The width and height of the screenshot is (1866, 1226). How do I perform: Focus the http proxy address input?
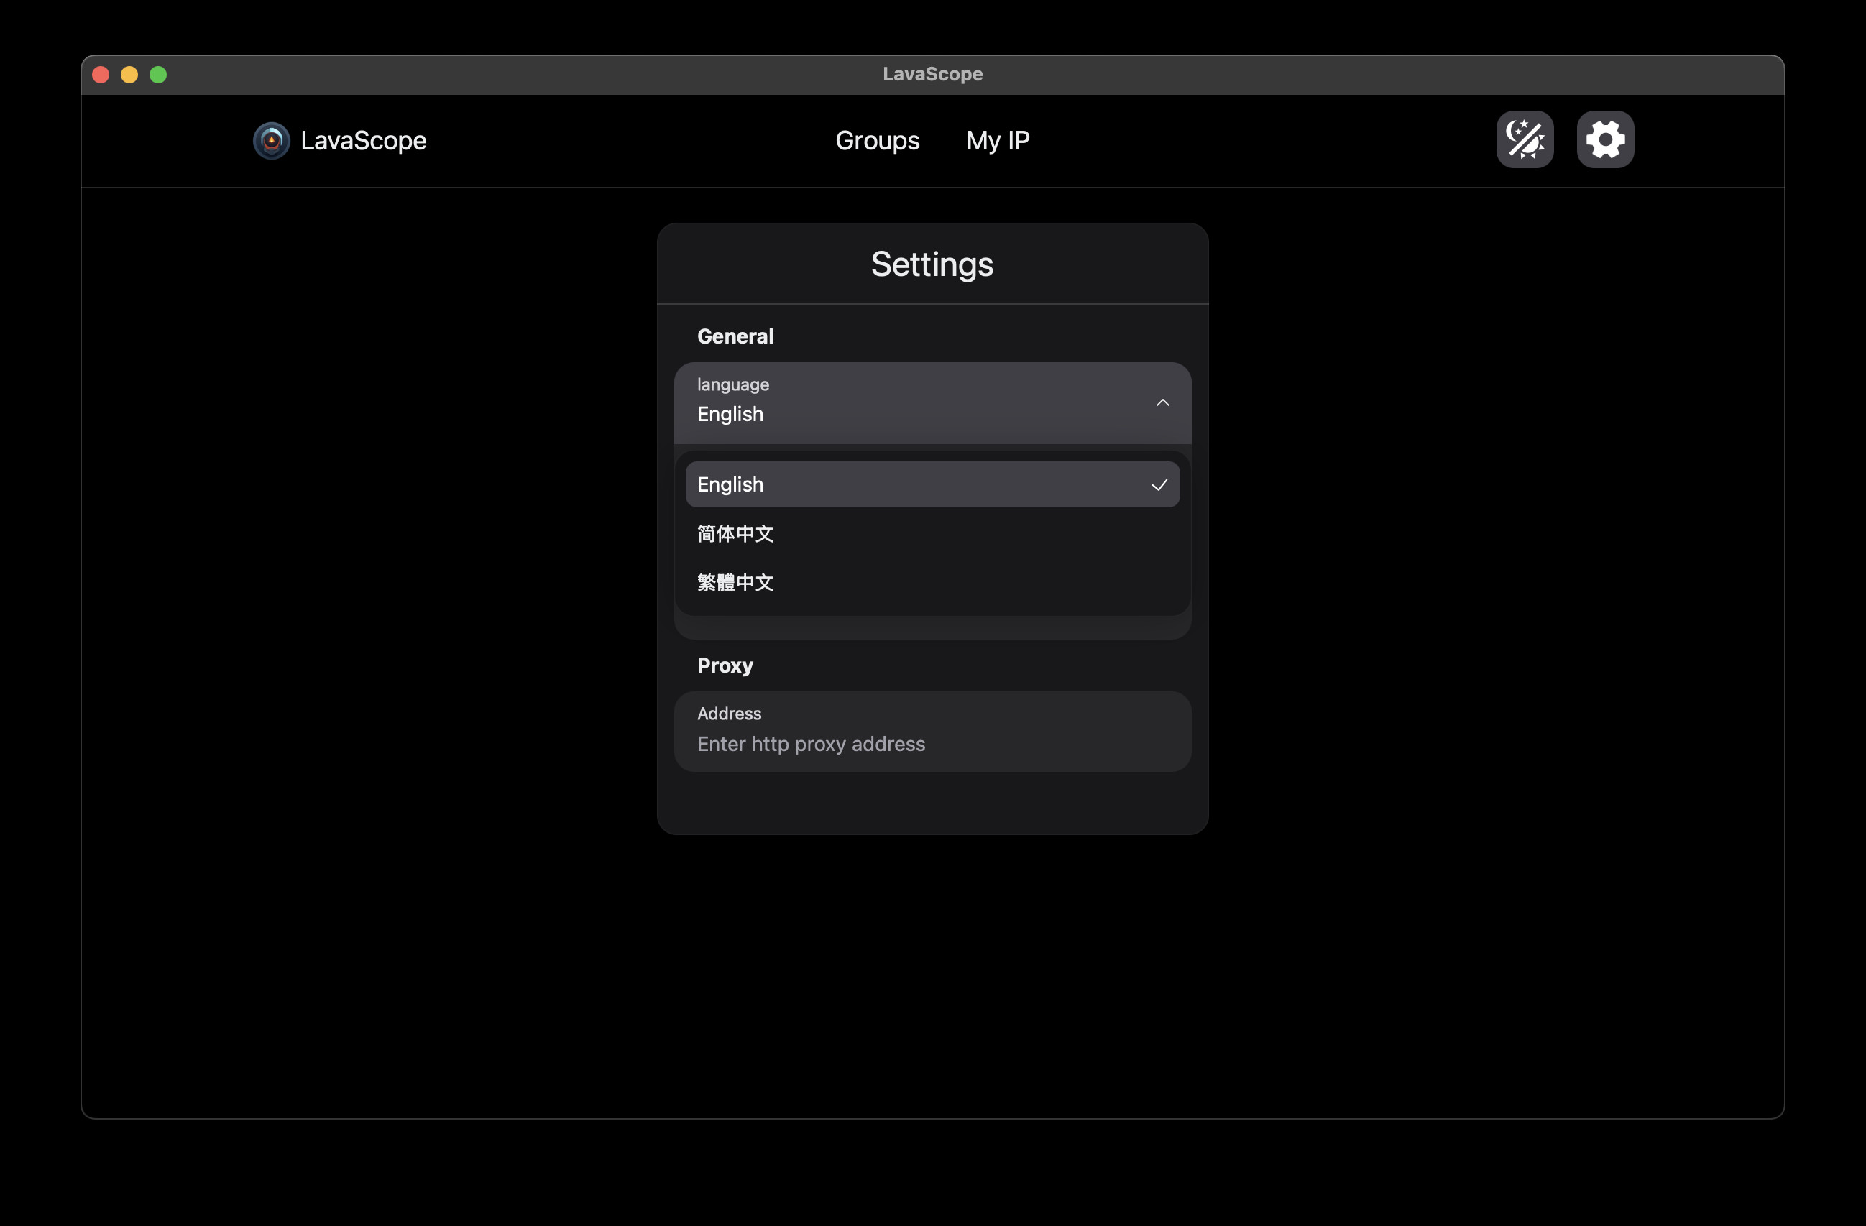(932, 743)
